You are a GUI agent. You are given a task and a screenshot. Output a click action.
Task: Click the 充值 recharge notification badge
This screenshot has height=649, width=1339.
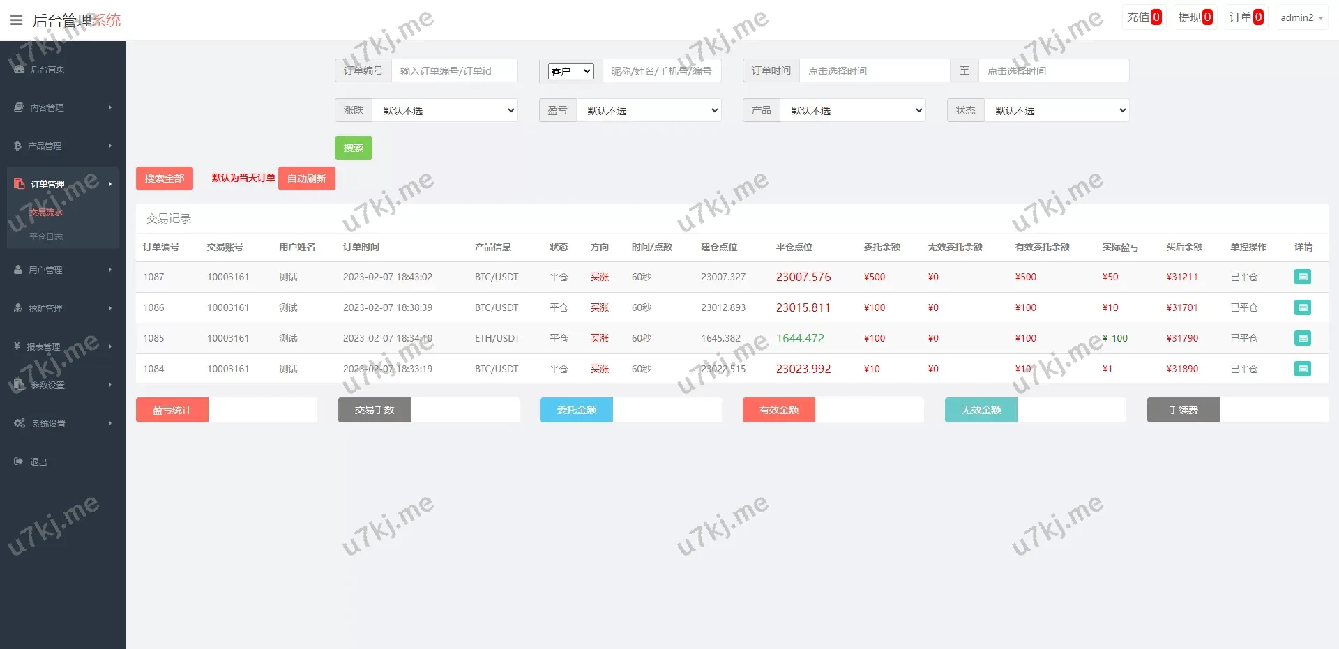(1144, 17)
